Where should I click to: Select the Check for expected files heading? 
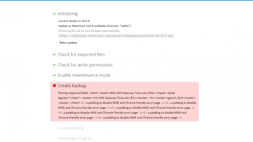tap(81, 55)
